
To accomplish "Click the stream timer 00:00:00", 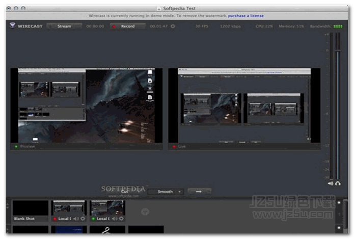I will tap(95, 26).
